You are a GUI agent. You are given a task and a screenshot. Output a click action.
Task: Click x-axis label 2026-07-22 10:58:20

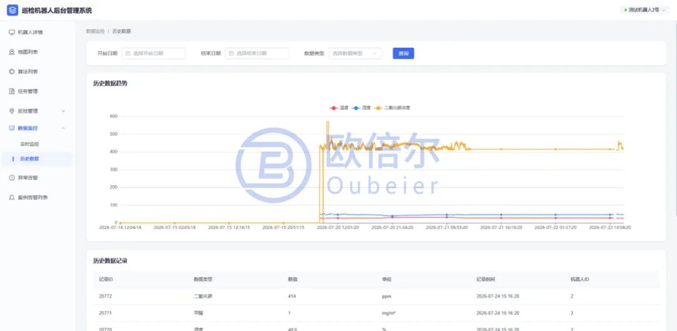tap(610, 228)
